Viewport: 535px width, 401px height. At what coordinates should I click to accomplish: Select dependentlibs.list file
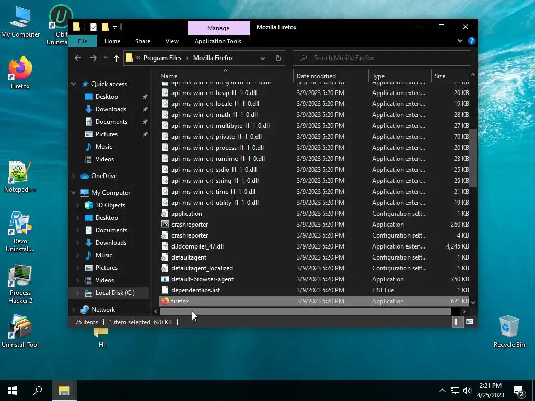pyautogui.click(x=314, y=290)
